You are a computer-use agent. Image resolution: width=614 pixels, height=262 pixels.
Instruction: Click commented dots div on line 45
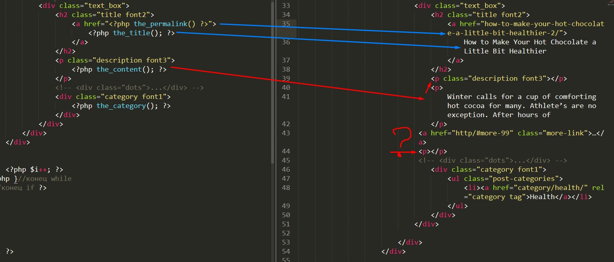493,160
